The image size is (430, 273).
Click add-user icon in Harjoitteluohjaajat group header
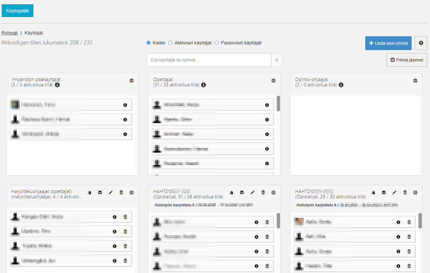pyautogui.click(x=89, y=192)
